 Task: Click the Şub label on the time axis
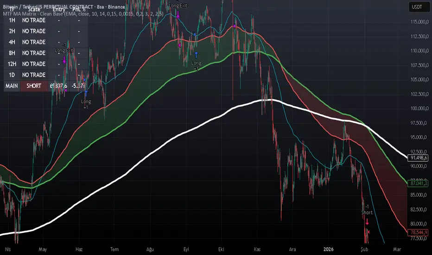pos(364,249)
